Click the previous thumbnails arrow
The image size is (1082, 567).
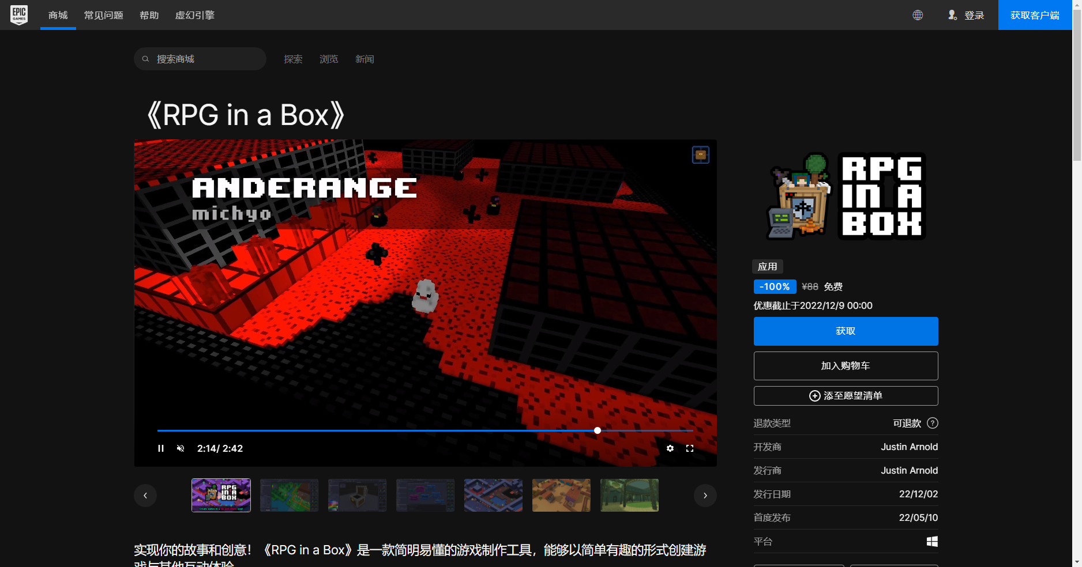145,495
